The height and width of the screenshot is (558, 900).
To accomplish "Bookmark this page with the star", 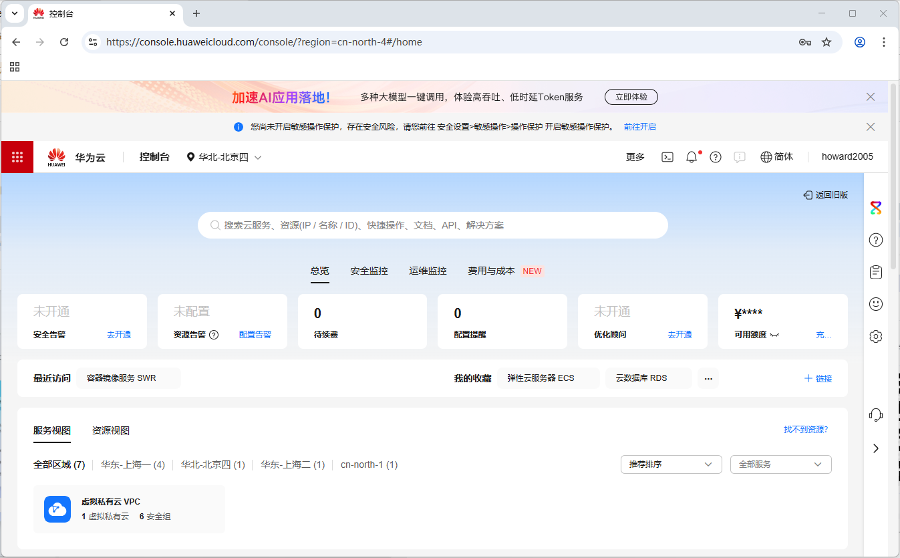I will click(827, 42).
